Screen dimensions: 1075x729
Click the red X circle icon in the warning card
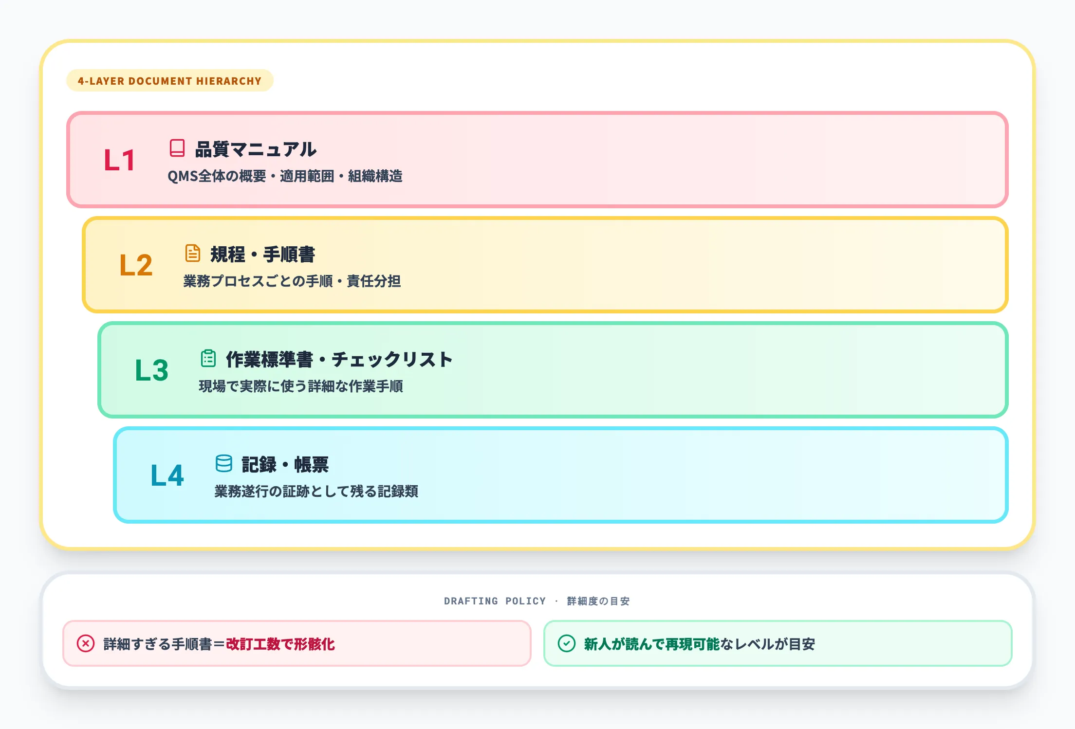coord(86,643)
